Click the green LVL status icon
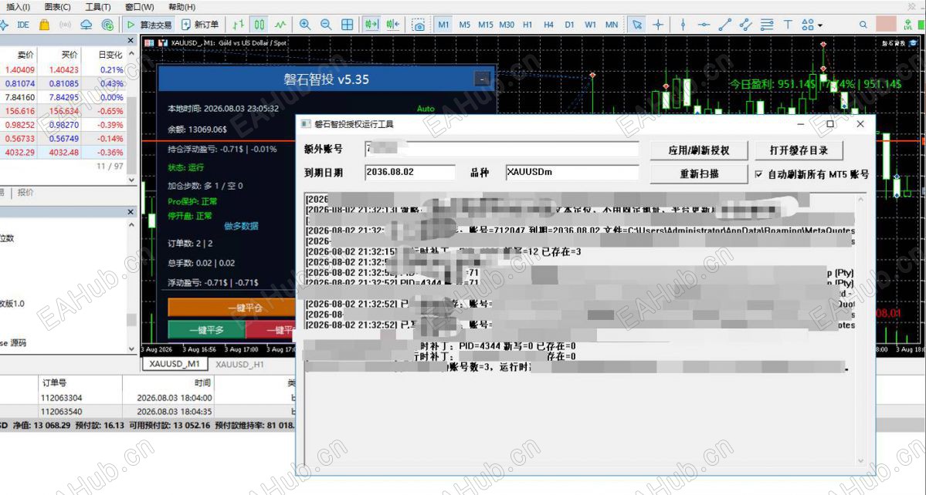Image resolution: width=926 pixels, height=495 pixels. point(908,25)
